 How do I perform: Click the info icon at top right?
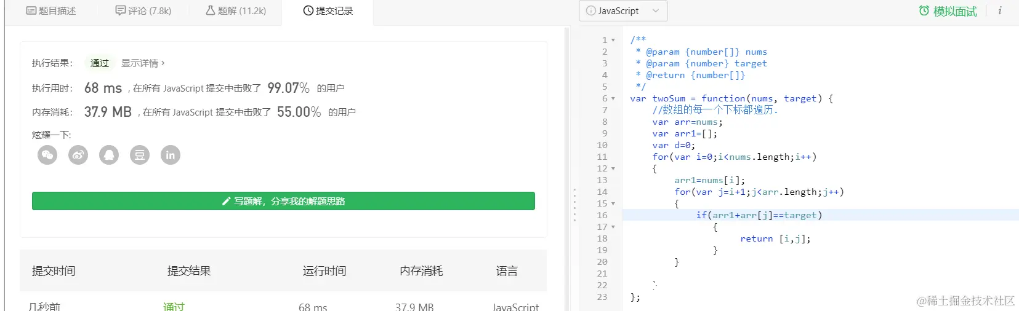(999, 11)
